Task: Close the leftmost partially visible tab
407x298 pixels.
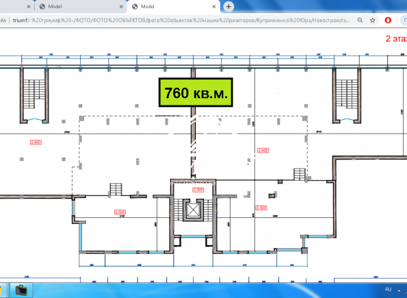Action: 29,7
